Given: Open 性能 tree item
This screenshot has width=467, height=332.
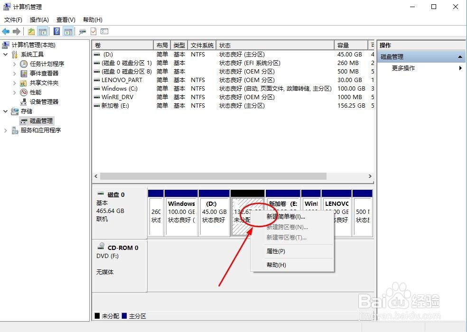Looking at the screenshot, I should [36, 92].
